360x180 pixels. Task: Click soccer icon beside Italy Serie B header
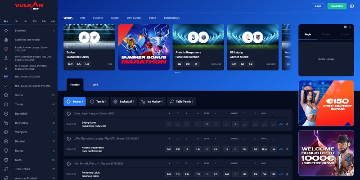(68, 163)
